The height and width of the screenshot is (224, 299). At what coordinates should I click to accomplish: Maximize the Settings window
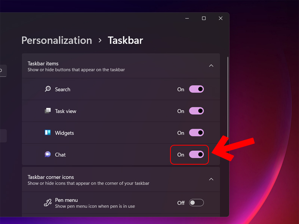(204, 18)
